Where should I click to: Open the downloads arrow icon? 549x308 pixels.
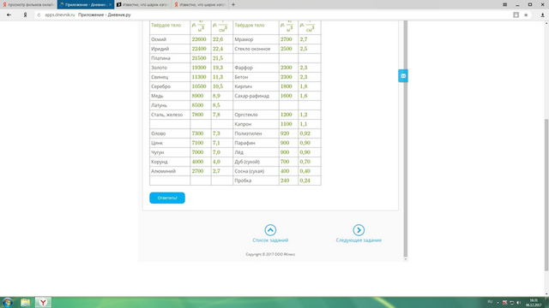click(542, 15)
